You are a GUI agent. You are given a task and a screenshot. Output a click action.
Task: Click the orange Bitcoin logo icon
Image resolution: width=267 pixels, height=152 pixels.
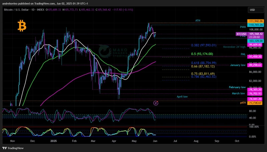[22, 26]
